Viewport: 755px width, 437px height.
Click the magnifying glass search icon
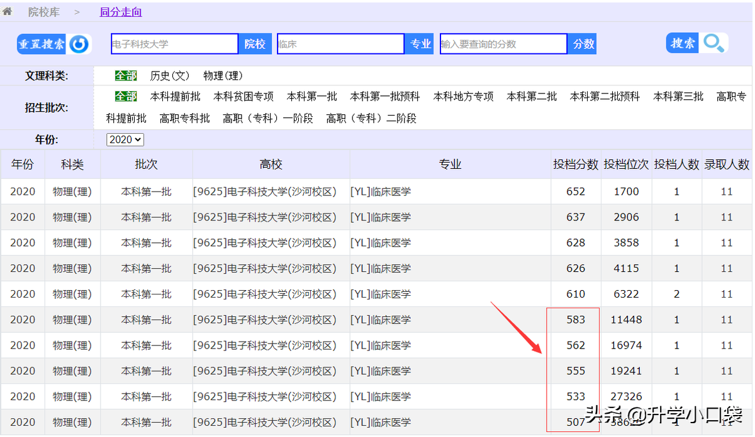[714, 44]
